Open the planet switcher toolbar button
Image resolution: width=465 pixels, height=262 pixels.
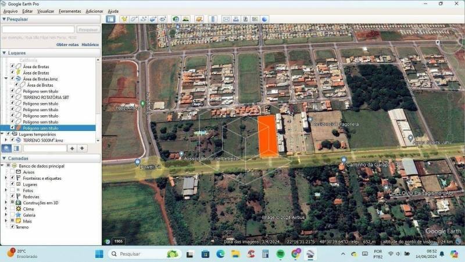pos(199,19)
